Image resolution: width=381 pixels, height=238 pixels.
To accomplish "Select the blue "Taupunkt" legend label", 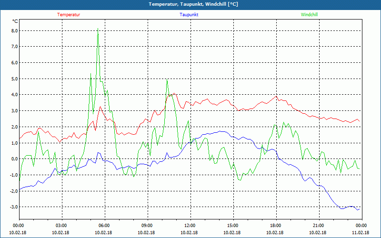I will tap(189, 15).
